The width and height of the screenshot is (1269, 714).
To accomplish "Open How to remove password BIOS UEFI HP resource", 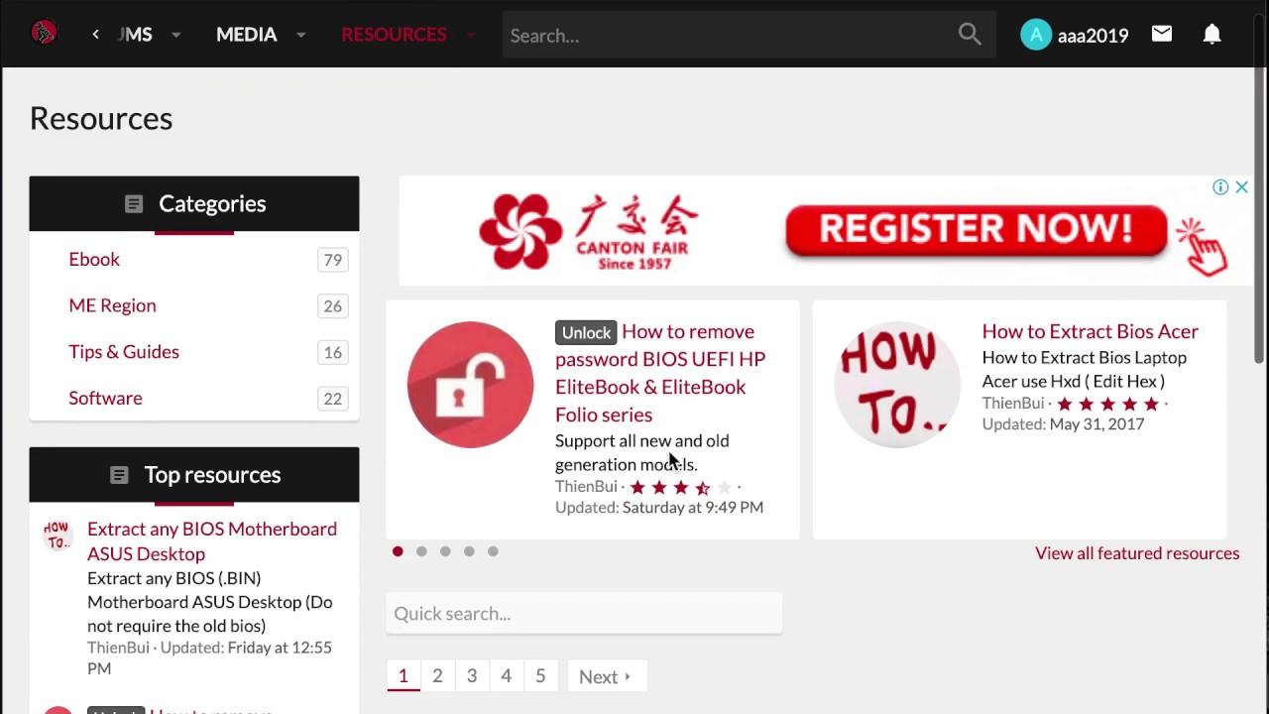I will 660,373.
